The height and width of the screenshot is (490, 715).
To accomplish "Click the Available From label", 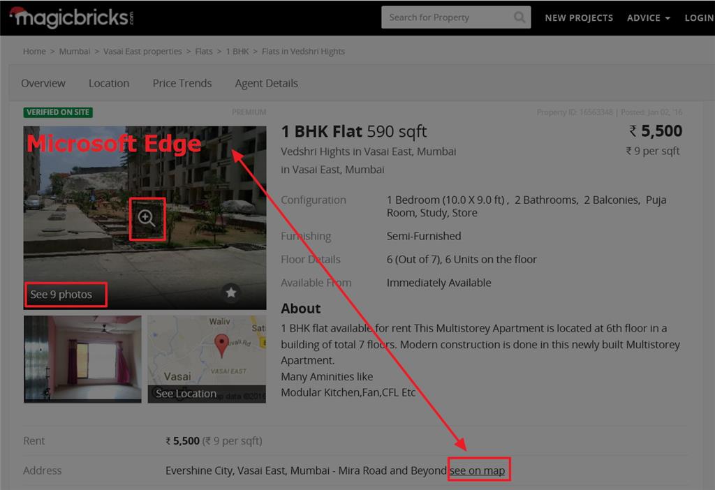I will pos(316,283).
